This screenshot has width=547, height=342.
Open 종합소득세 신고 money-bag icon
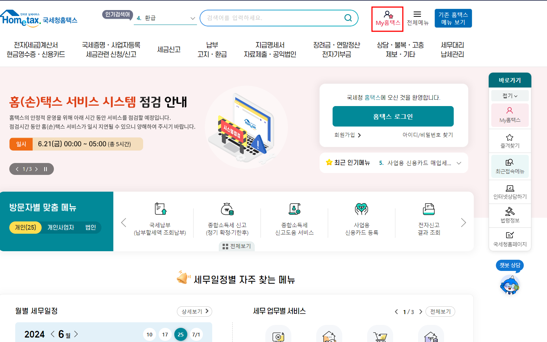click(x=228, y=209)
